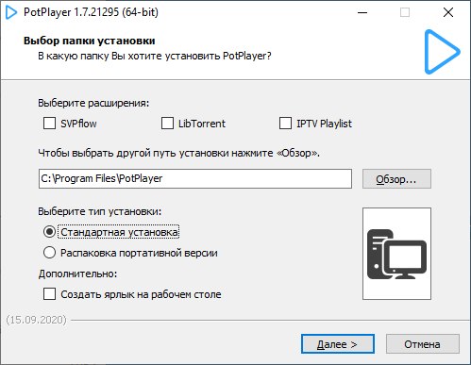The image size is (471, 365).
Task: Minimize the PotPlayer installer window
Action: (x=362, y=12)
